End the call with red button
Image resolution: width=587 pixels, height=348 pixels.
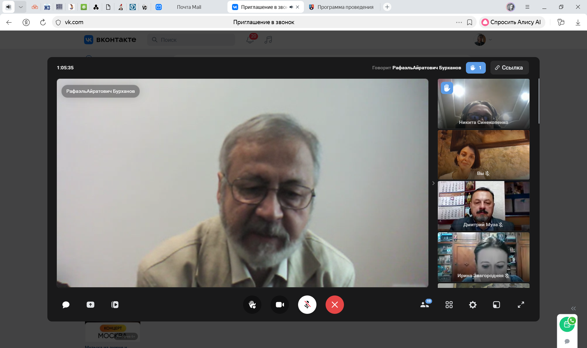click(x=335, y=305)
